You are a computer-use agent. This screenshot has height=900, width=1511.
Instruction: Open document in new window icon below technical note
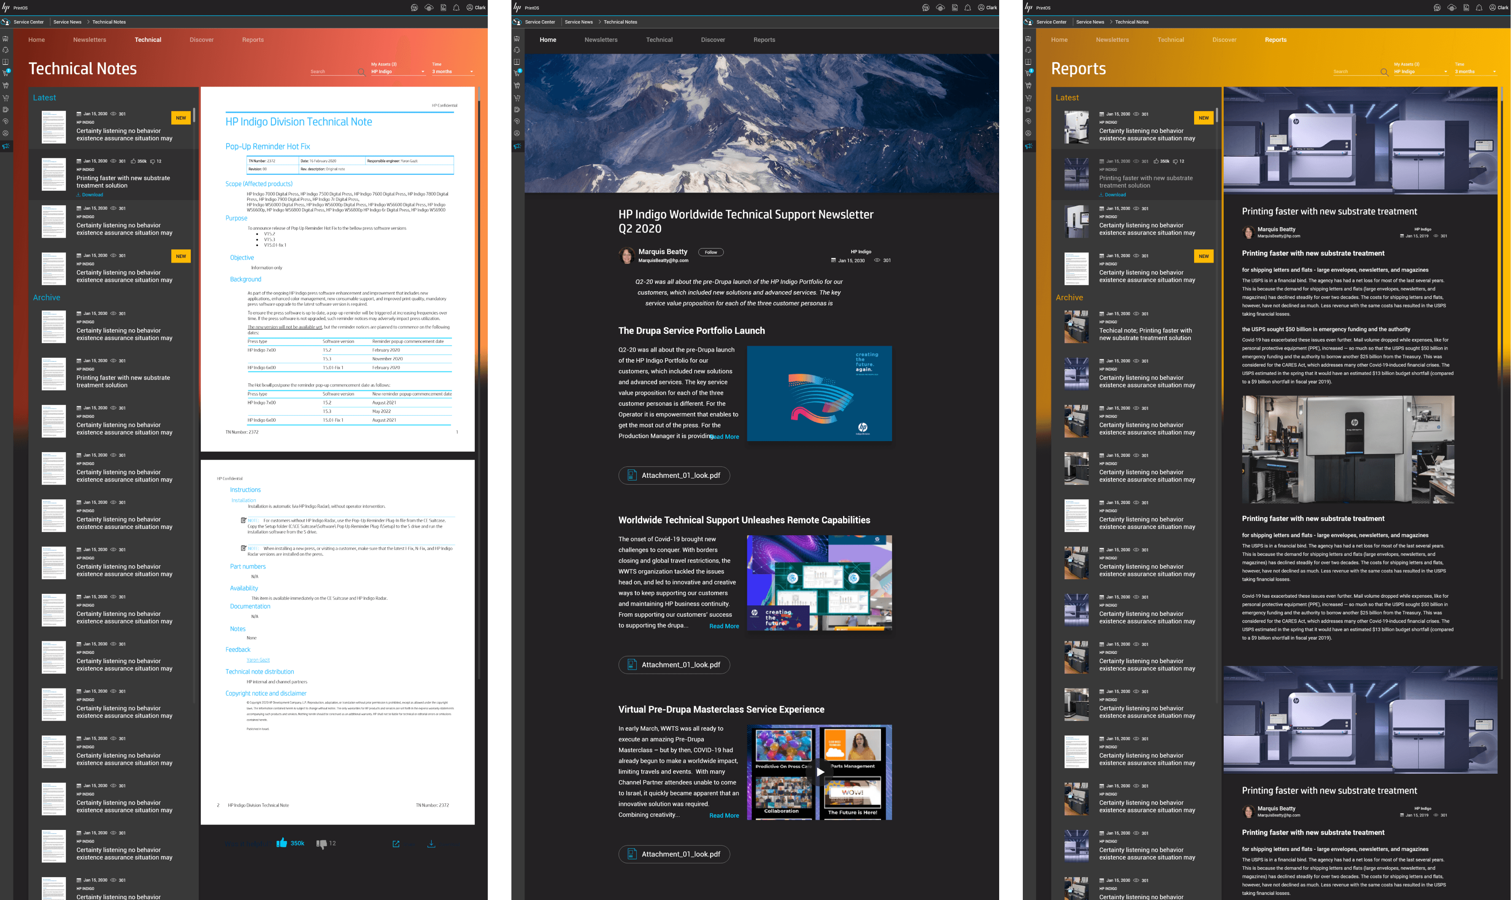396,843
